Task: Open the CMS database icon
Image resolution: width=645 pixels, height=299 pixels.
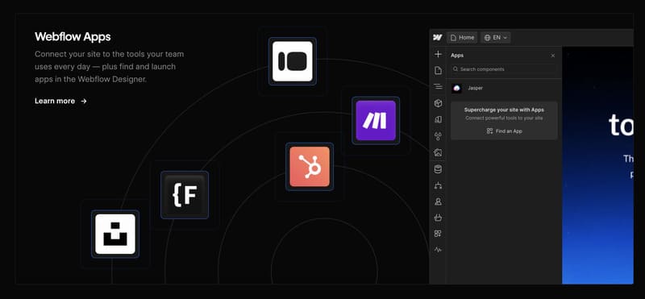Action: (438, 168)
